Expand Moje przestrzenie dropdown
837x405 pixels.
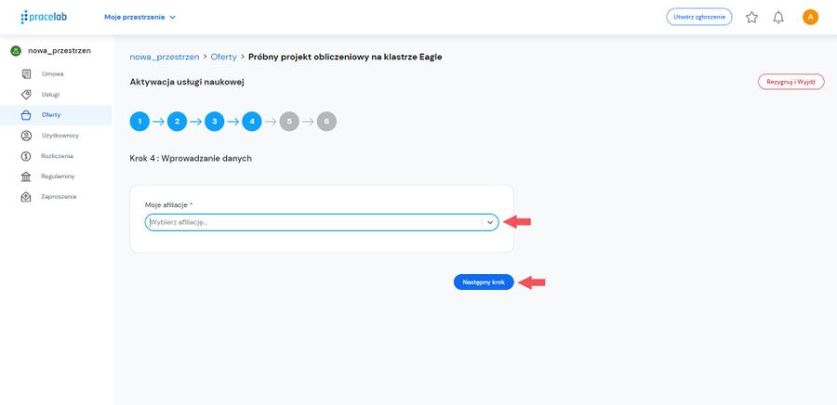coord(139,17)
